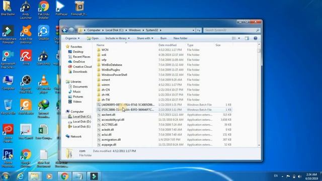Image resolution: width=322 pixels, height=181 pixels.
Task: Open the Organize menu
Action: (x=72, y=38)
